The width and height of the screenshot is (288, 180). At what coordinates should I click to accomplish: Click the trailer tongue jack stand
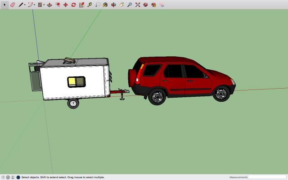click(x=122, y=94)
